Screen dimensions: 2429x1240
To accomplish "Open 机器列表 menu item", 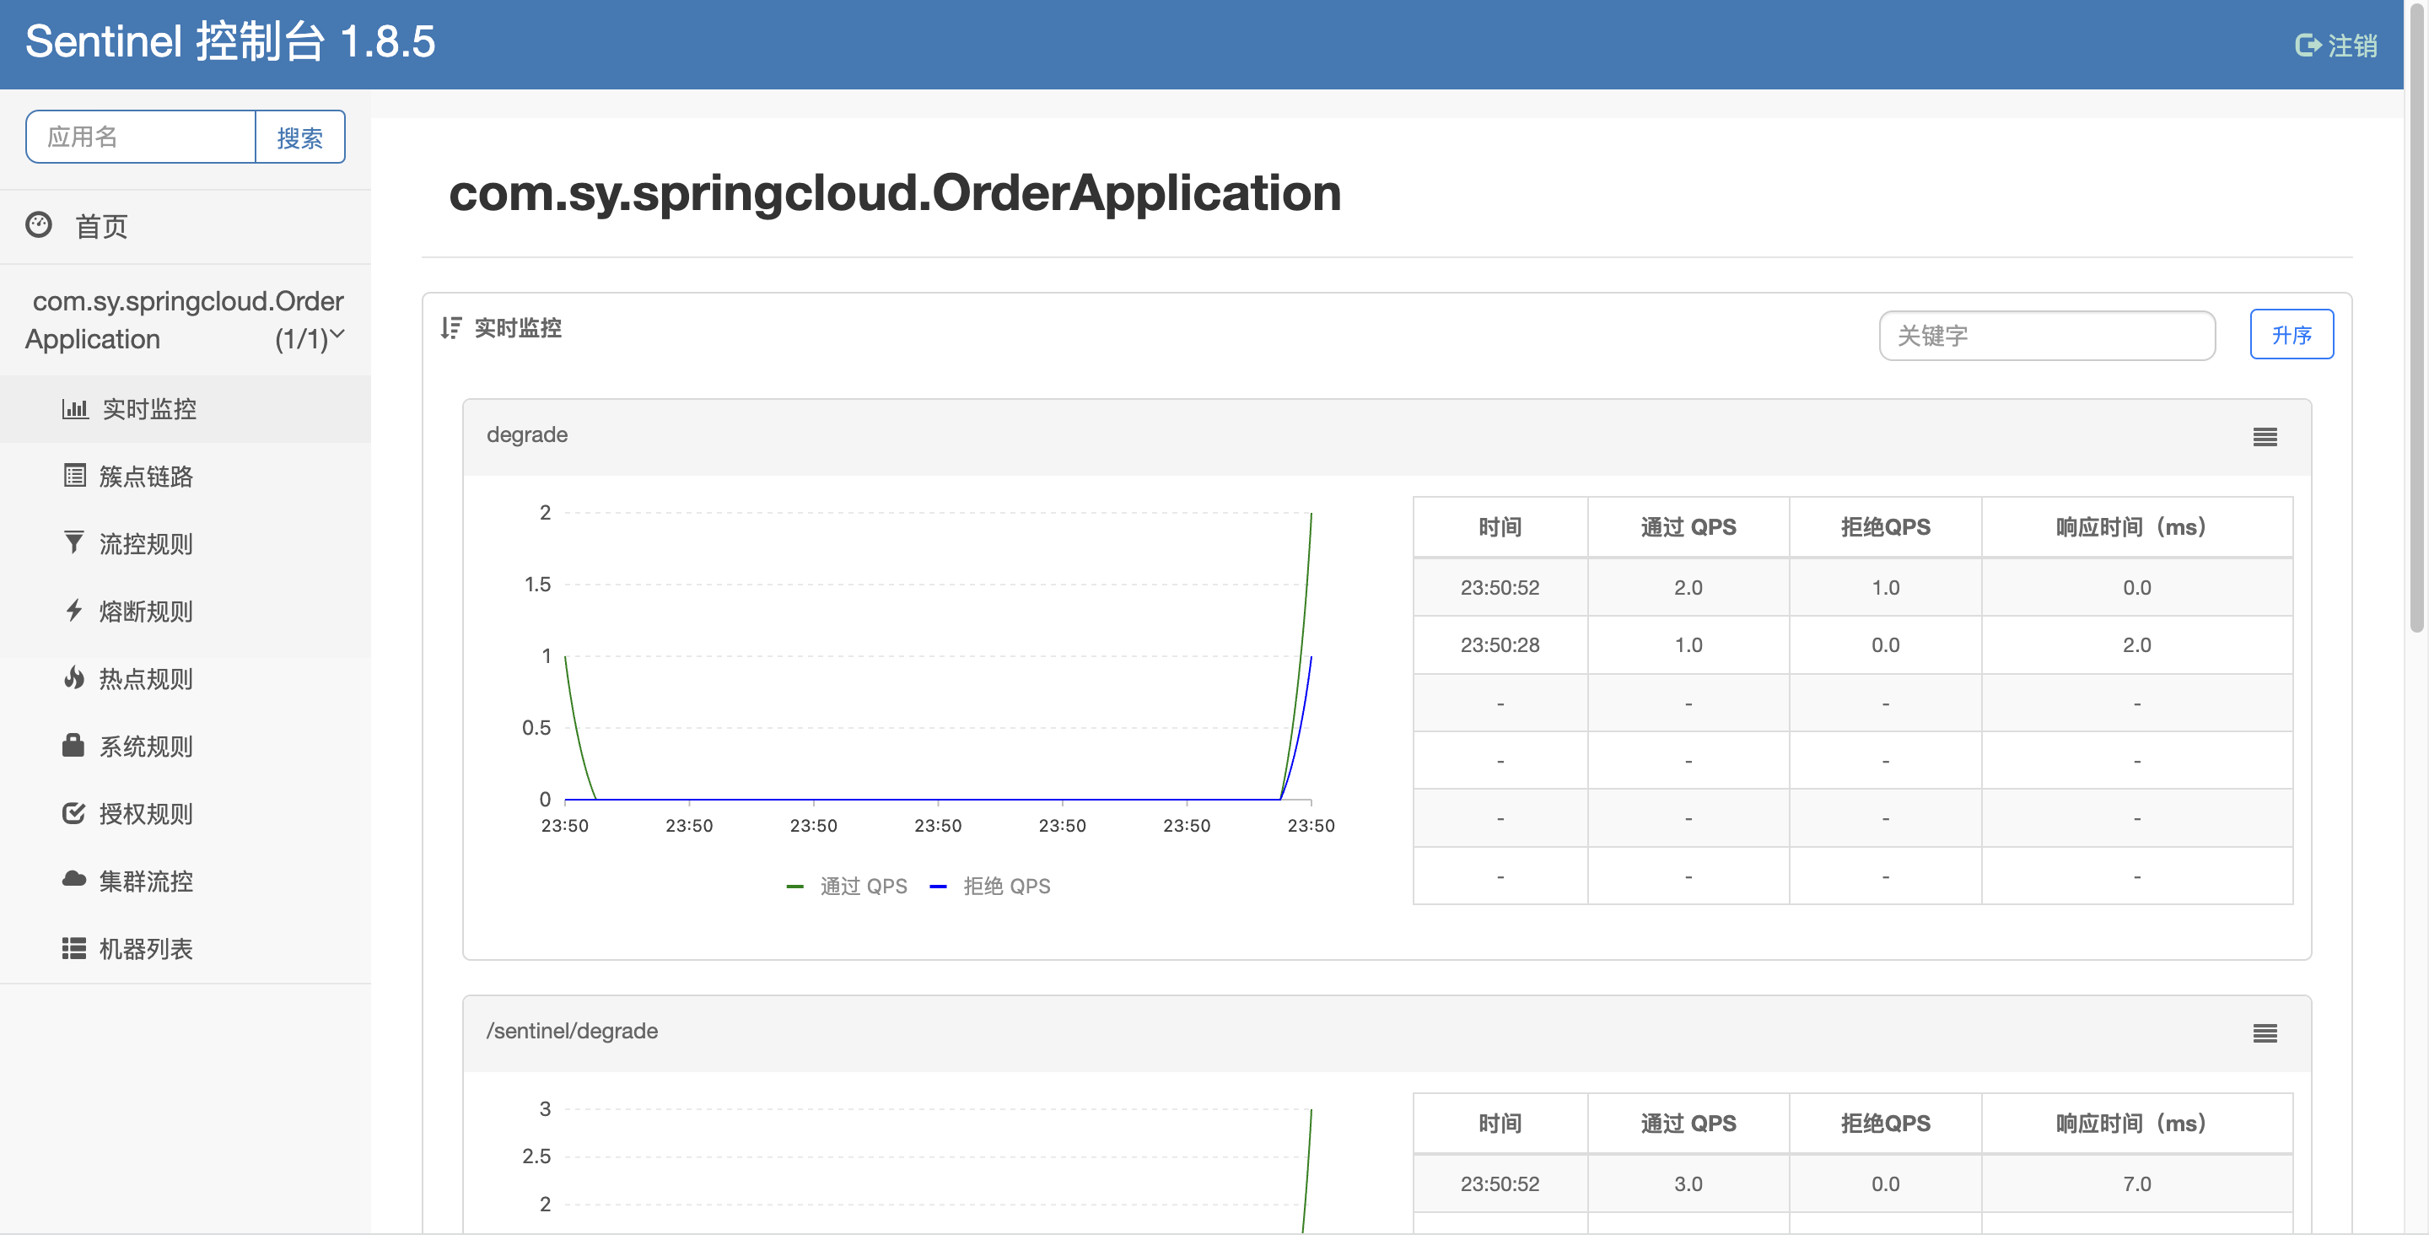I will coord(186,947).
